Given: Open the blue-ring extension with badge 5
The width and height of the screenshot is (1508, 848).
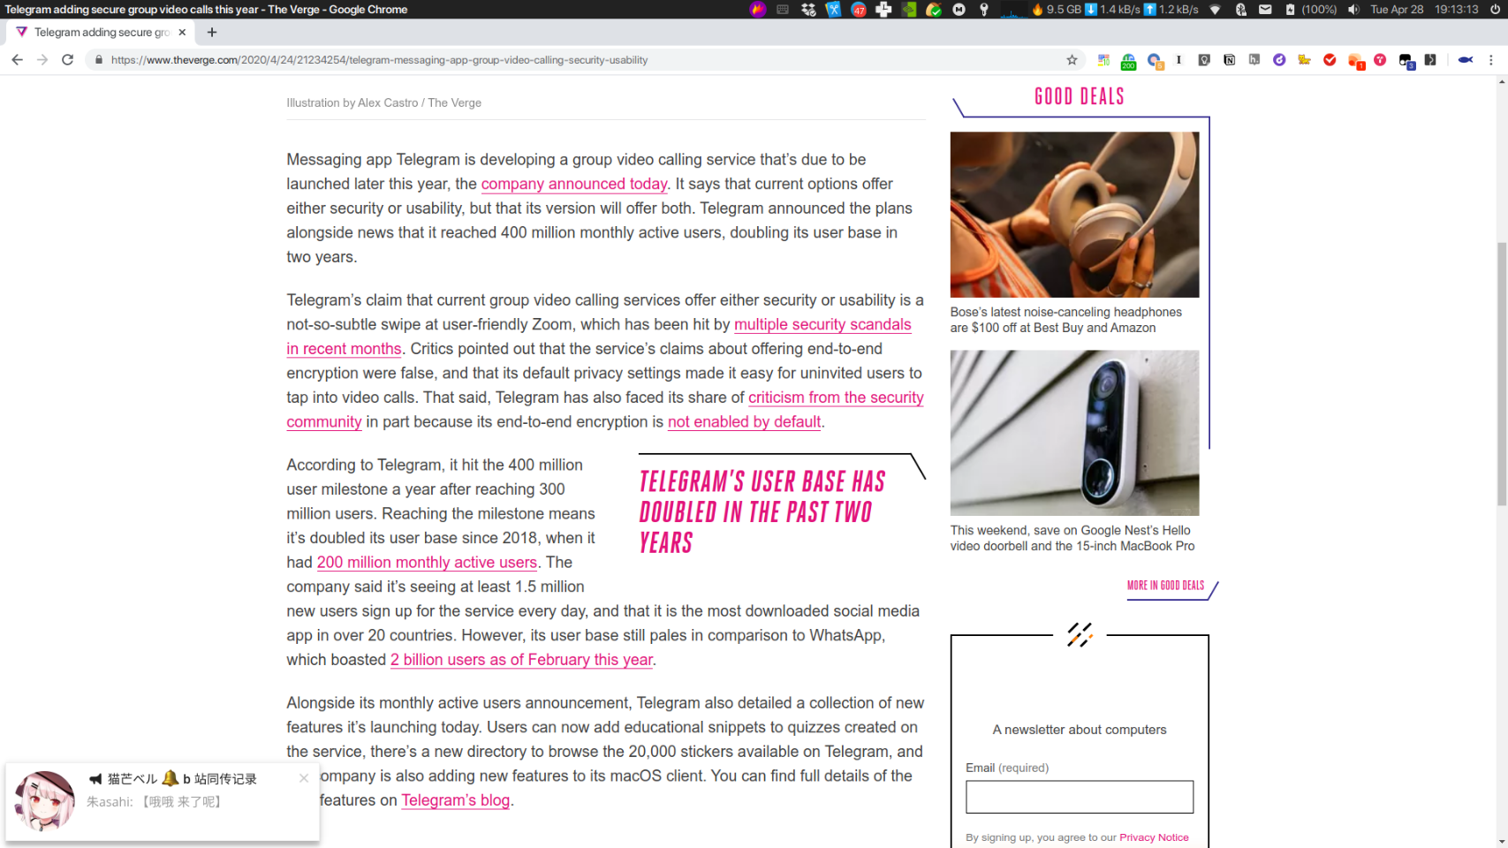Looking at the screenshot, I should pos(1155,61).
